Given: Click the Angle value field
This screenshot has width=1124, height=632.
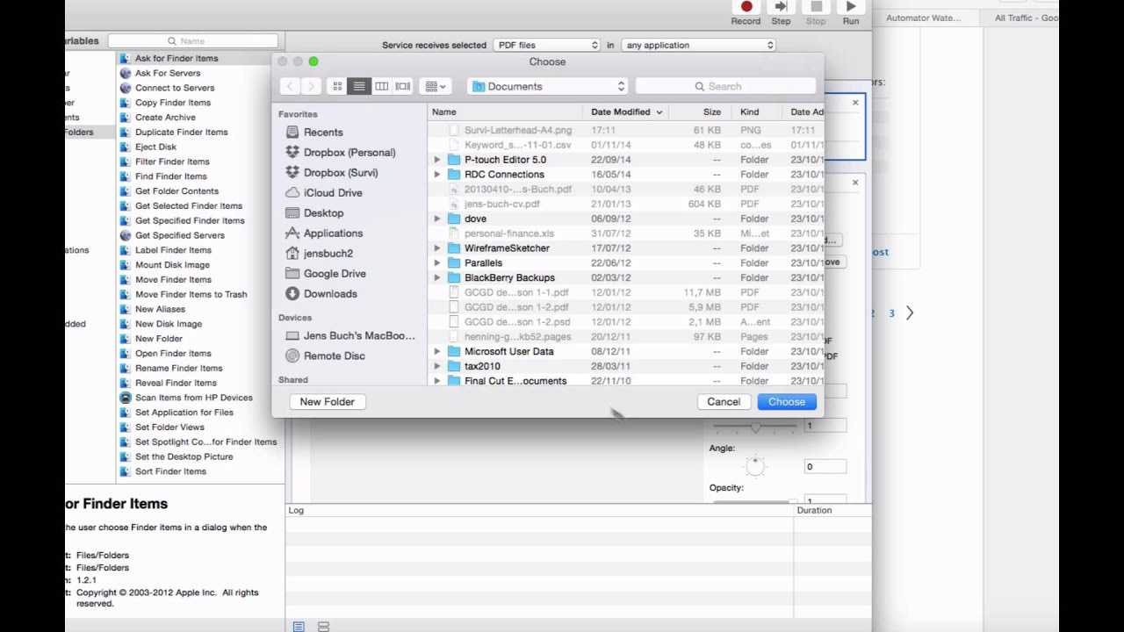Looking at the screenshot, I should tap(825, 467).
